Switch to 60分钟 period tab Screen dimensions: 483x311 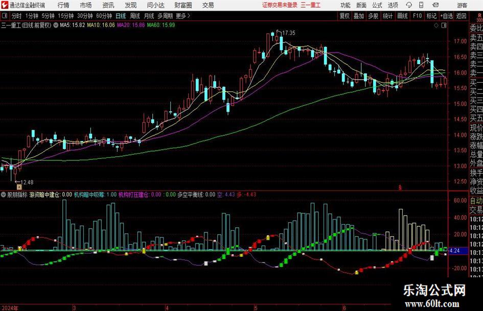point(104,16)
